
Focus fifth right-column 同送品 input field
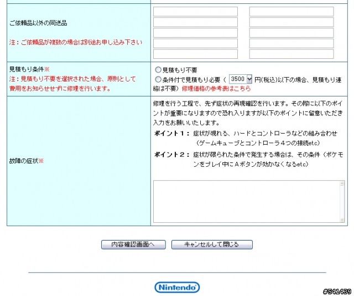coord(291,54)
